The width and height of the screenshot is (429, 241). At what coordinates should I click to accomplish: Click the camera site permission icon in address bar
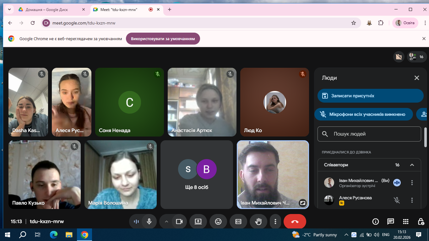pos(46,23)
